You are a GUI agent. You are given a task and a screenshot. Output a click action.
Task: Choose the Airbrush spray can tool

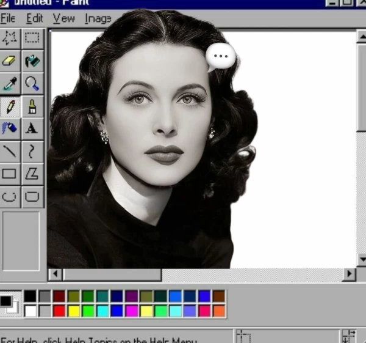(x=10, y=128)
